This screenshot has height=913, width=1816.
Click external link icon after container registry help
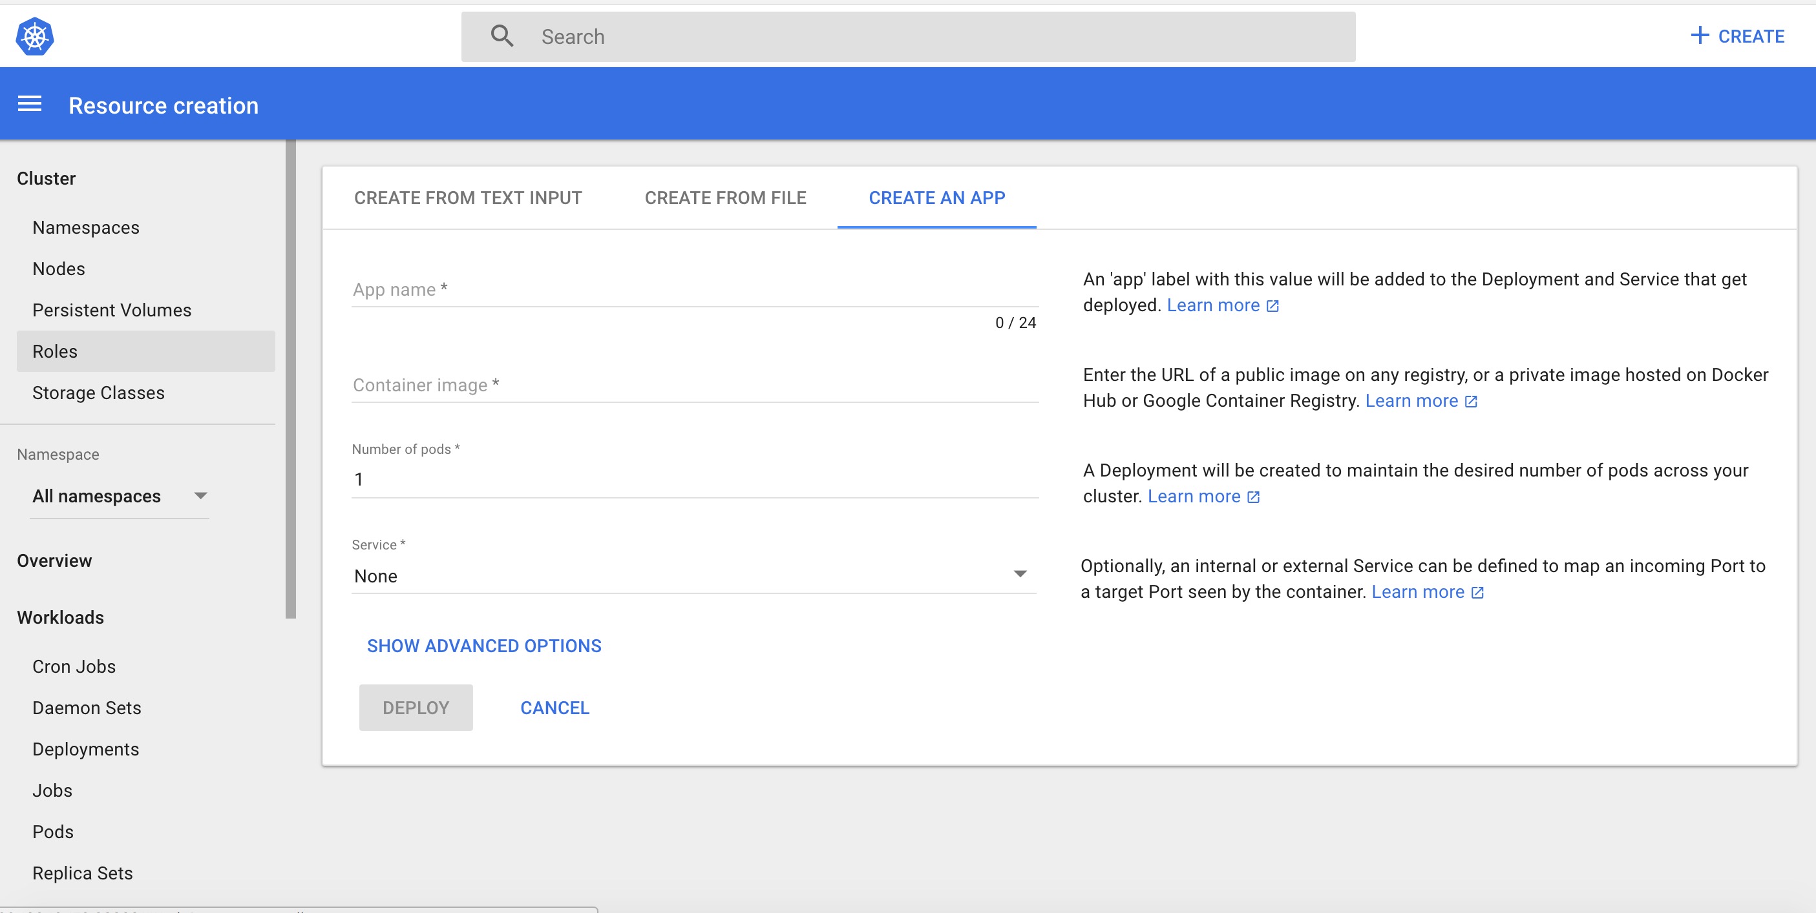pyautogui.click(x=1472, y=402)
